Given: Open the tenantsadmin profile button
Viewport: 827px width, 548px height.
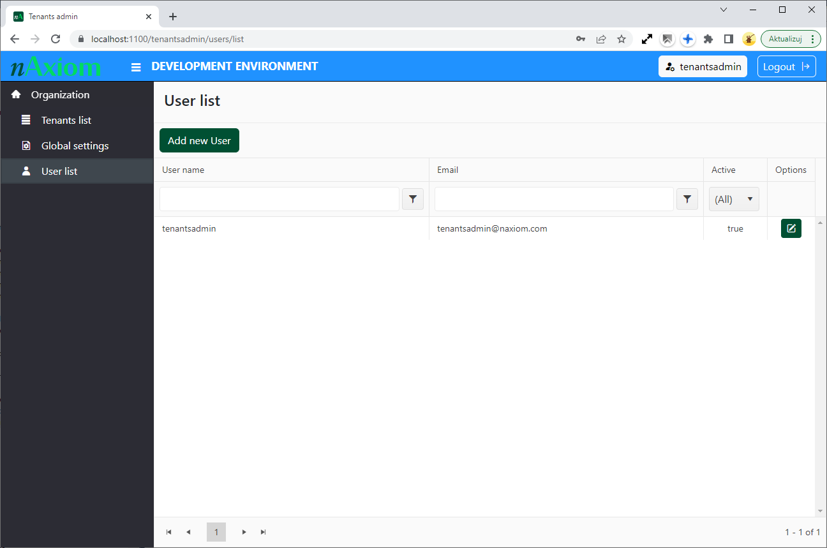Looking at the screenshot, I should click(x=703, y=66).
